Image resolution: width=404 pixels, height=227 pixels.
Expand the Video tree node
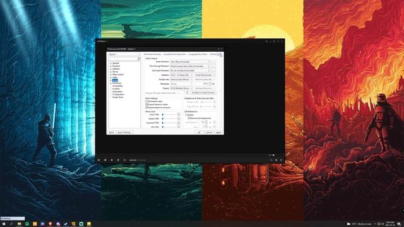[111, 77]
